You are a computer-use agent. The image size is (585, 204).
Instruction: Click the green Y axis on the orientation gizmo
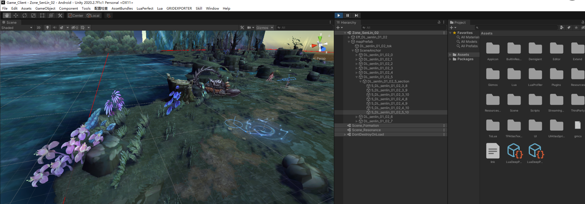(x=320, y=38)
